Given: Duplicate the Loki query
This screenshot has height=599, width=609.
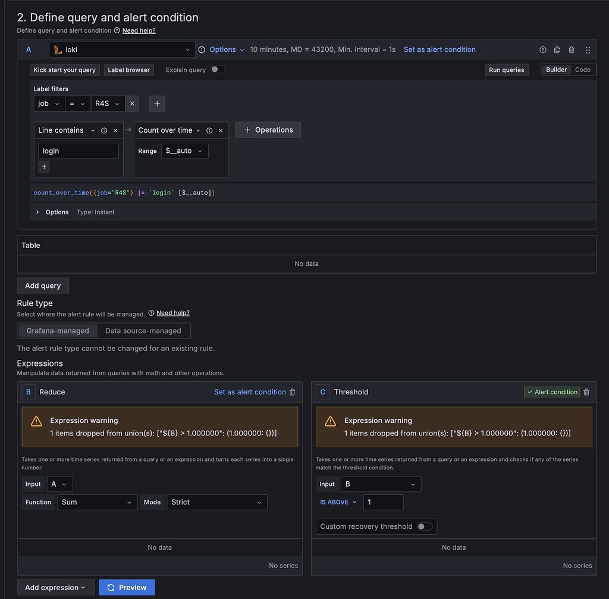Looking at the screenshot, I should click(557, 50).
